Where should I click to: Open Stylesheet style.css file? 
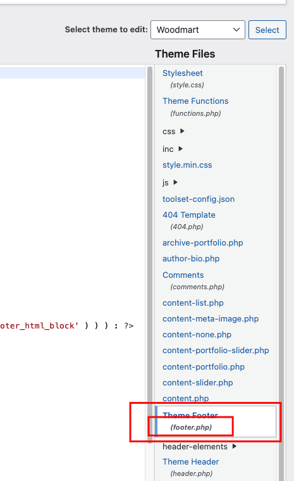(183, 73)
